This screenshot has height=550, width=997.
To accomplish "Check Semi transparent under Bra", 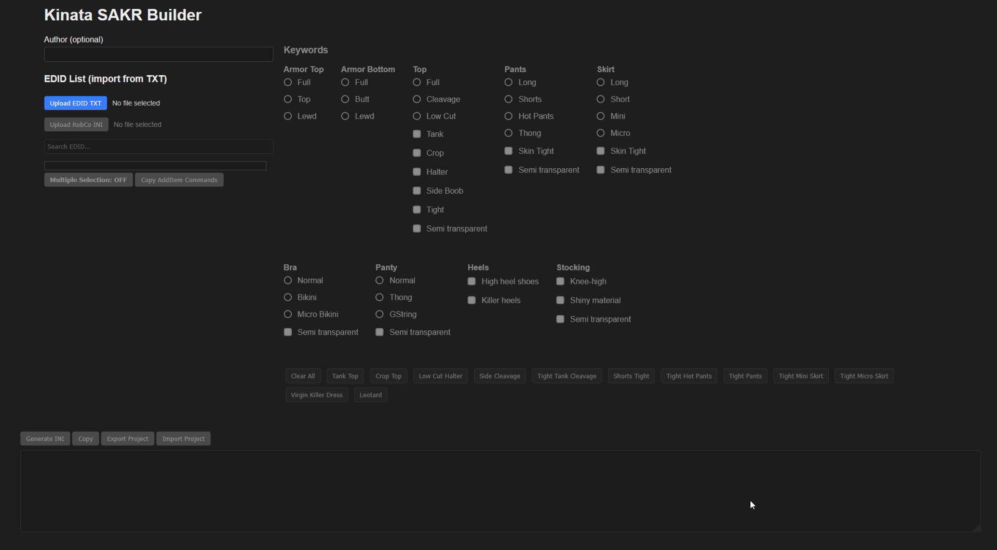I will pyautogui.click(x=288, y=332).
